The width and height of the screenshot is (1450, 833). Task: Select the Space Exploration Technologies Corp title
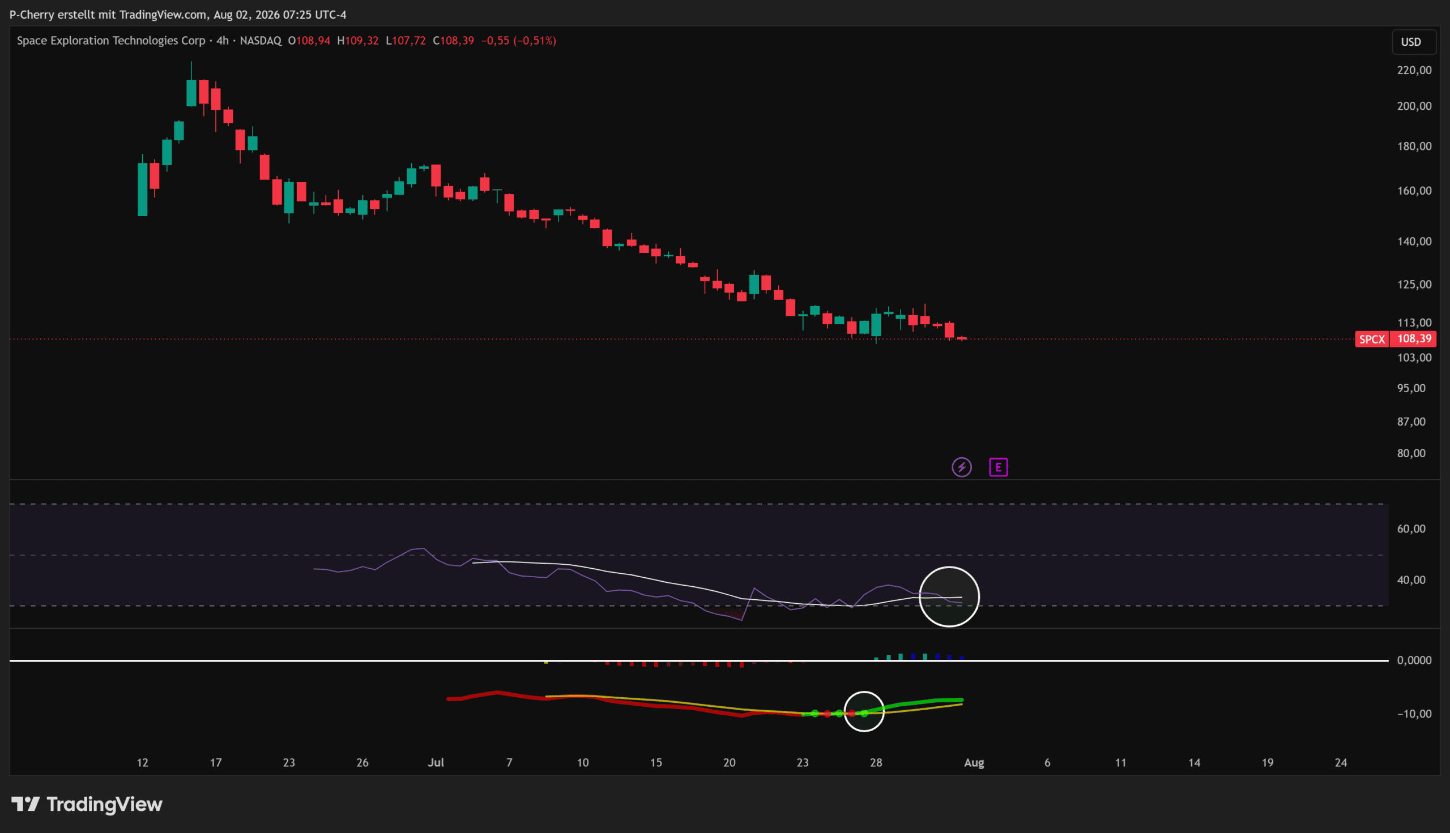coord(111,41)
